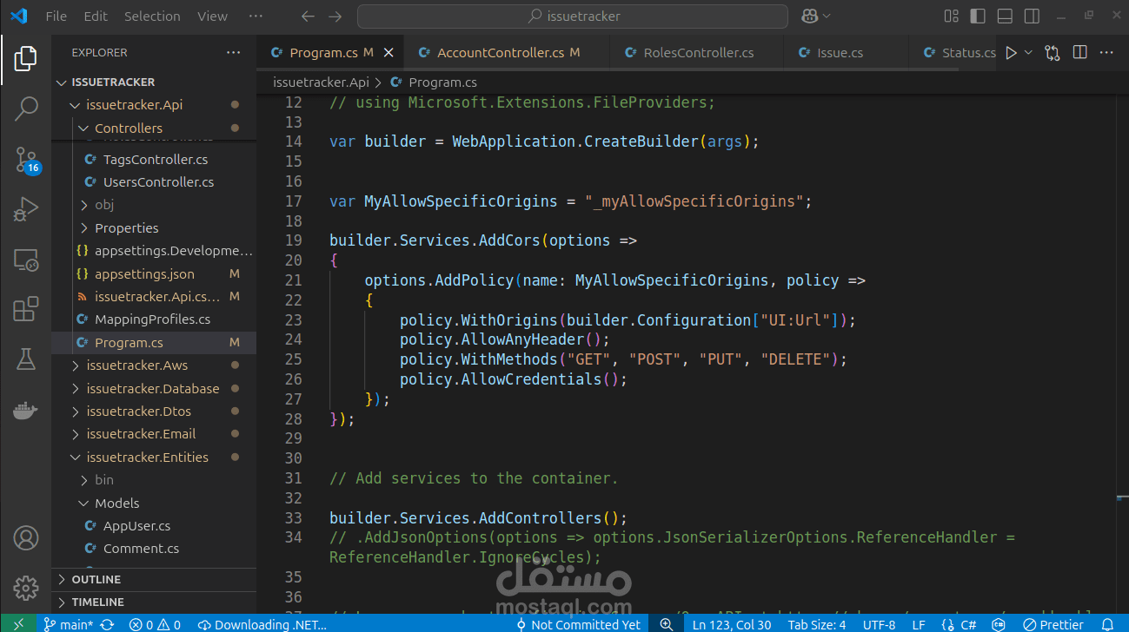
Task: Click the issuetracker command center search box
Action: (573, 16)
